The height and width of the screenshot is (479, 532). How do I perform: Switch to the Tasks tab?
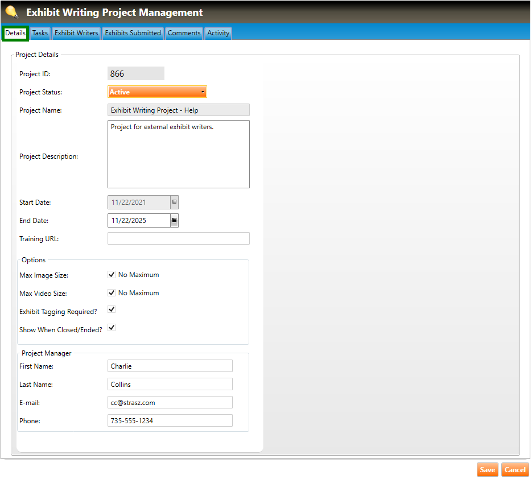coord(40,33)
